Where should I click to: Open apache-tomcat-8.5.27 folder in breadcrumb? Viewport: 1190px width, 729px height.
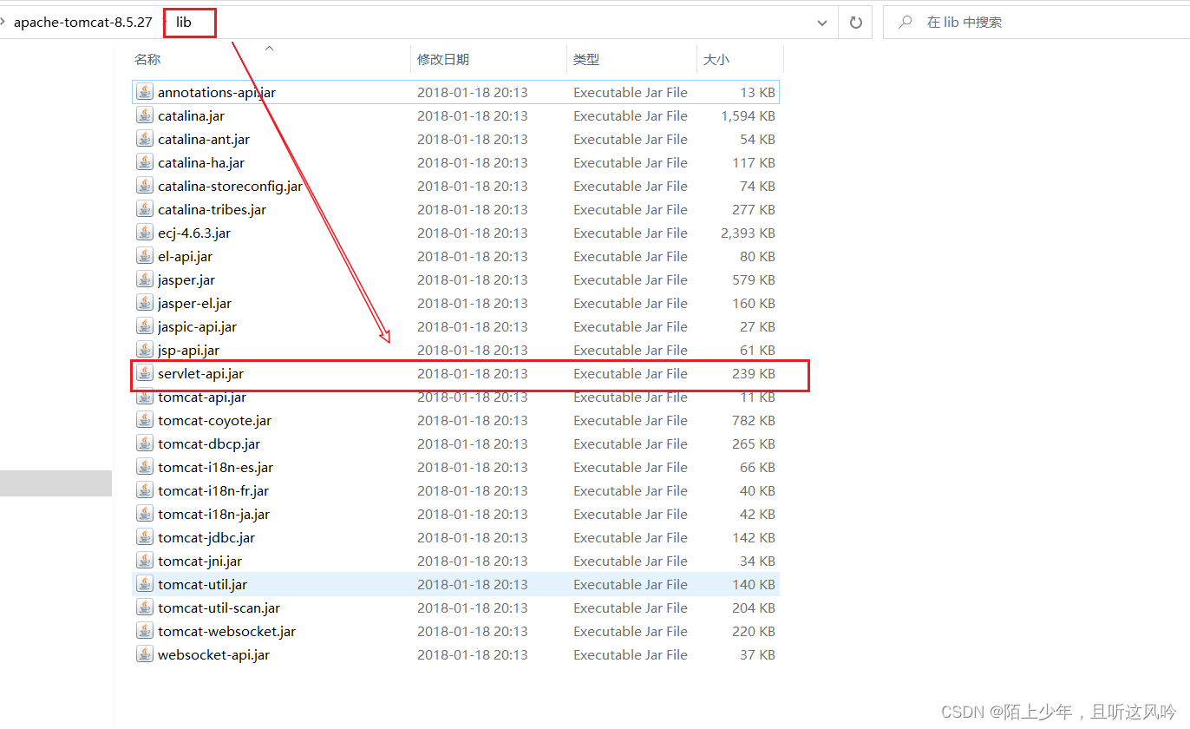click(x=82, y=23)
